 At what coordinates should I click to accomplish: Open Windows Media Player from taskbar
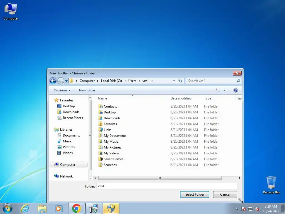58,208
